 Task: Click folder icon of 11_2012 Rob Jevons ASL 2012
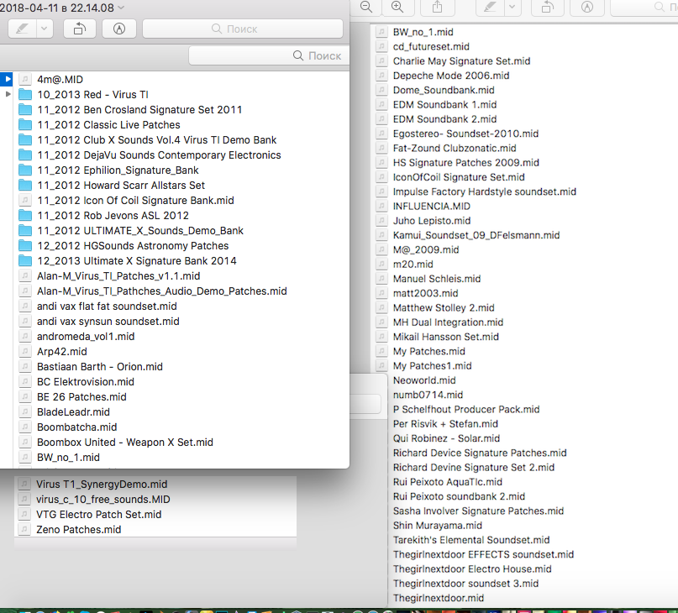coord(25,215)
